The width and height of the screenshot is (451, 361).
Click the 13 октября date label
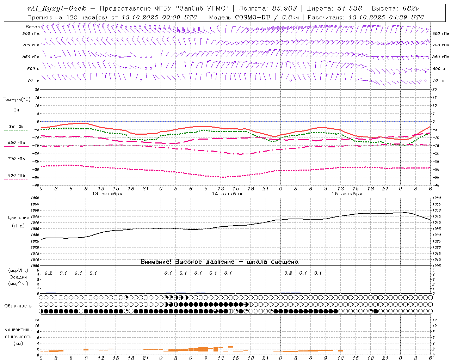point(107,194)
